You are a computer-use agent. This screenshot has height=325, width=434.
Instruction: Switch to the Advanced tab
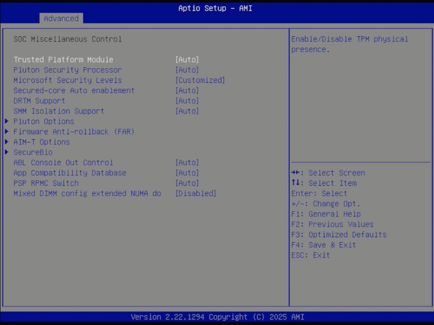point(61,19)
